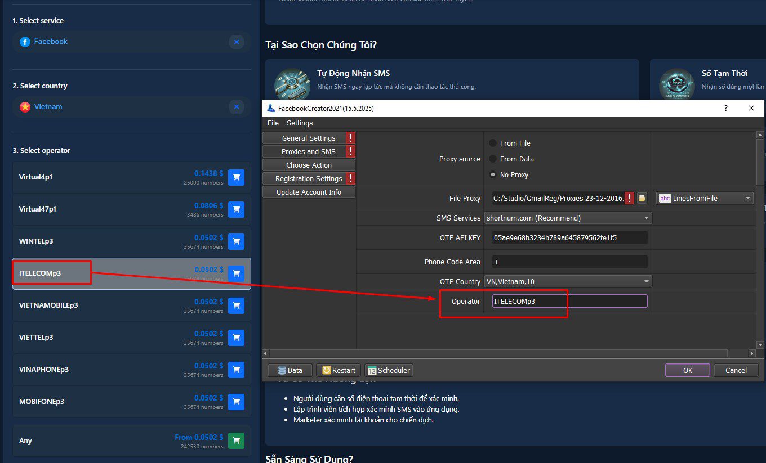Click the cart icon for Virtual4p1

(x=237, y=177)
